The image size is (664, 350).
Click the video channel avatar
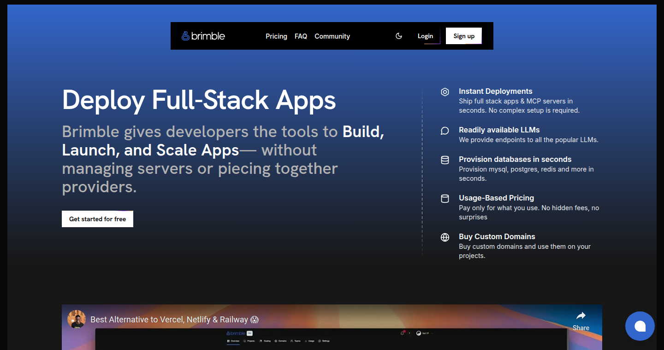[x=77, y=319]
